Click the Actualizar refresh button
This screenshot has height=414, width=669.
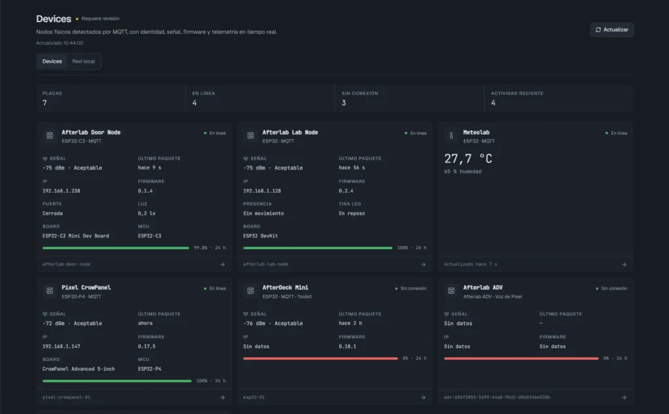[612, 29]
